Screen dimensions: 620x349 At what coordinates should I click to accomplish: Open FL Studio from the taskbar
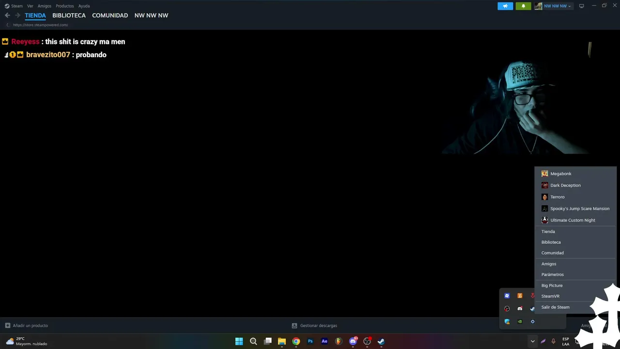coord(339,341)
